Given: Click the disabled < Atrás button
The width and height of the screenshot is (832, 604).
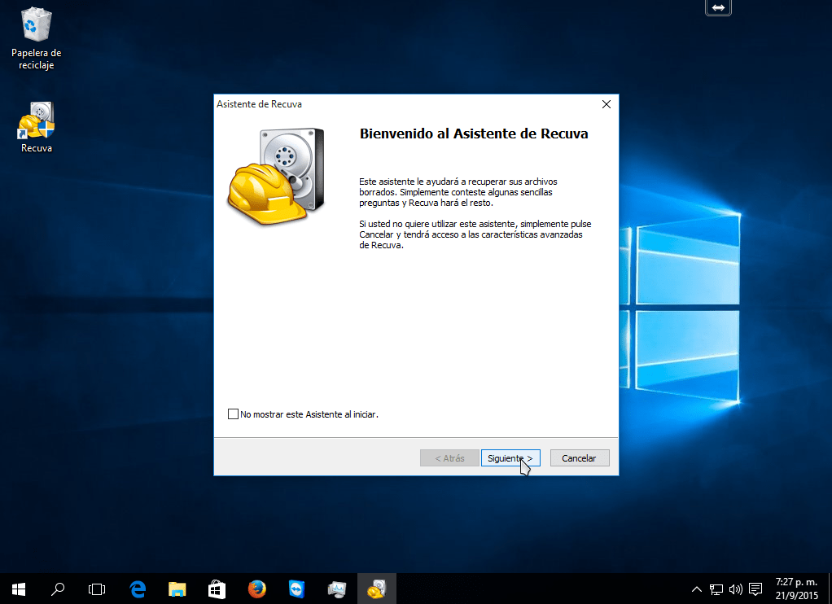Looking at the screenshot, I should point(449,458).
